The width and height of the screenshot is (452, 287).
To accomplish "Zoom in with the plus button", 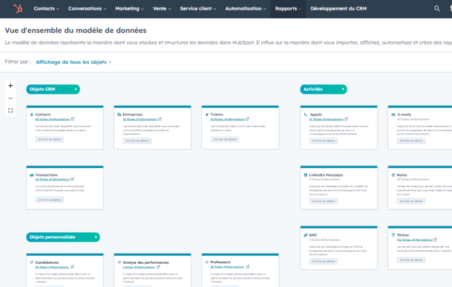I will pos(11,86).
